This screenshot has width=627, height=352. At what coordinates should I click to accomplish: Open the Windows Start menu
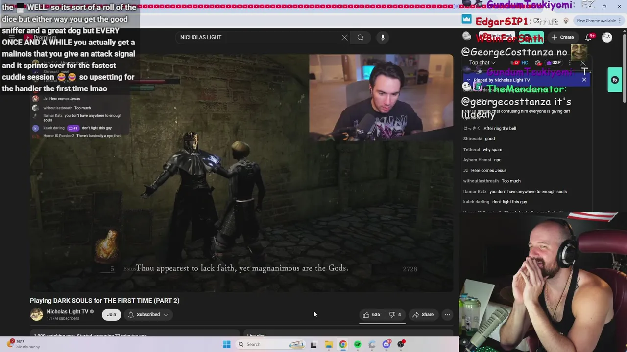[226, 344]
